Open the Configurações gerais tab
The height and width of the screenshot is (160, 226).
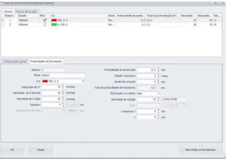(x=15, y=62)
